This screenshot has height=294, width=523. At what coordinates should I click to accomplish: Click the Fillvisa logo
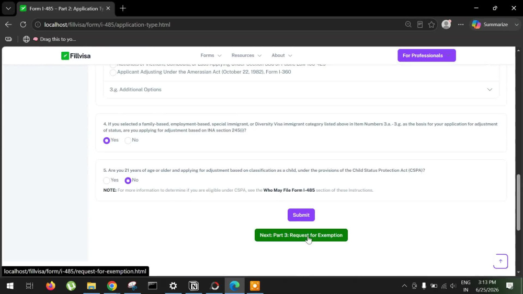[76, 55]
